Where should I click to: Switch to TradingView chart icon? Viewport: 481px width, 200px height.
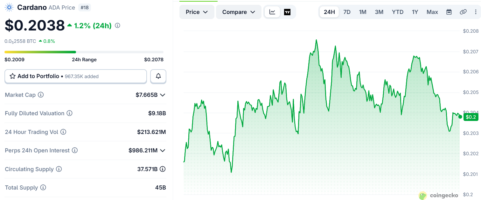pyautogui.click(x=287, y=12)
